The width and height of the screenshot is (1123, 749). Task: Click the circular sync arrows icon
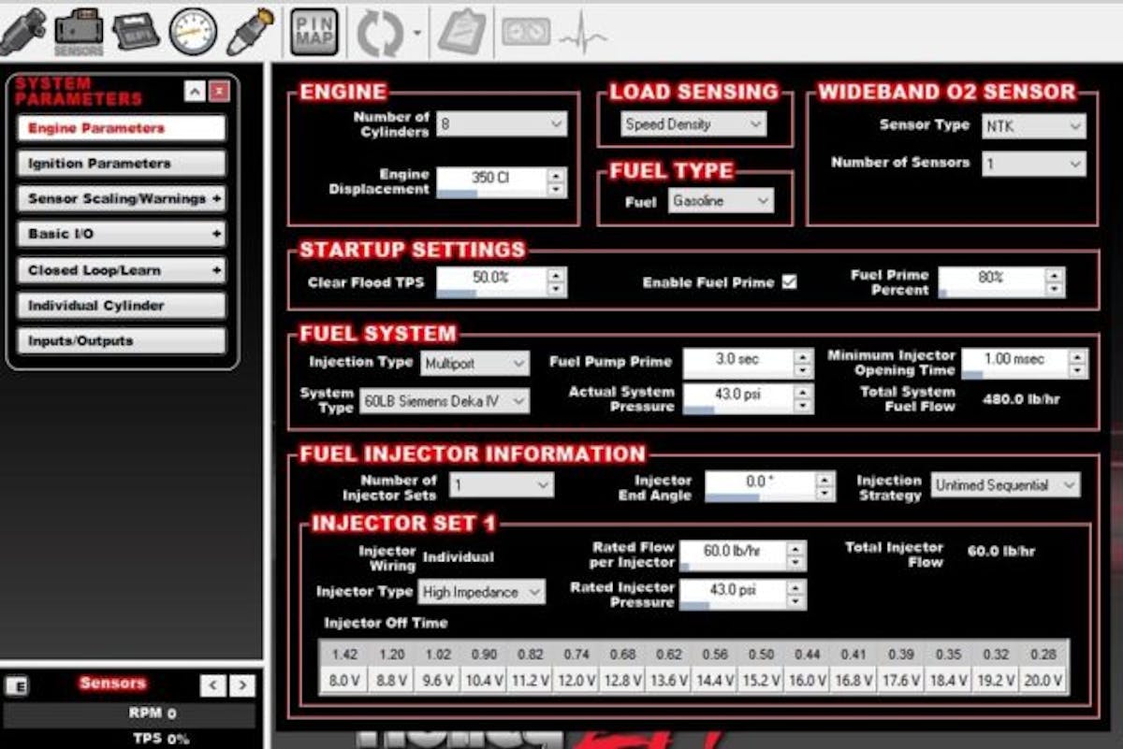[x=380, y=34]
